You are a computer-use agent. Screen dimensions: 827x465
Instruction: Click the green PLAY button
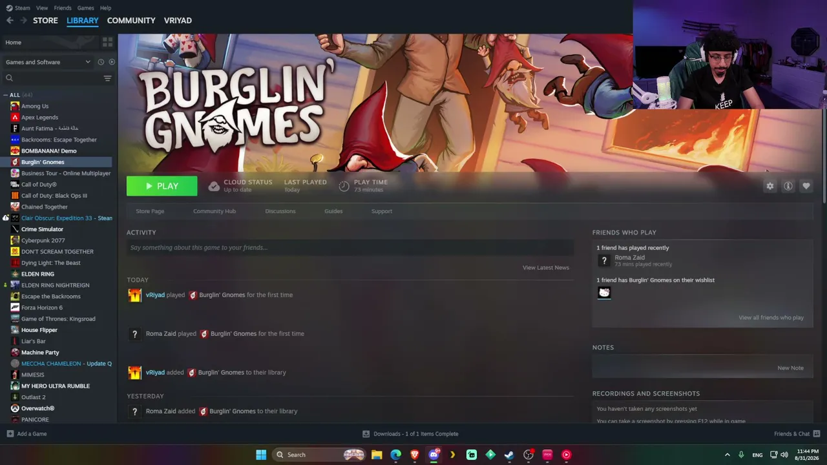coord(162,186)
